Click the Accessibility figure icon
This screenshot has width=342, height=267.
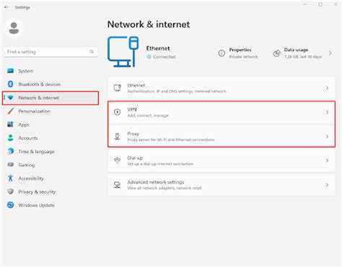click(10, 178)
